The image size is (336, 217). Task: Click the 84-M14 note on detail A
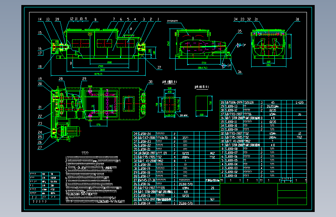[184, 115]
